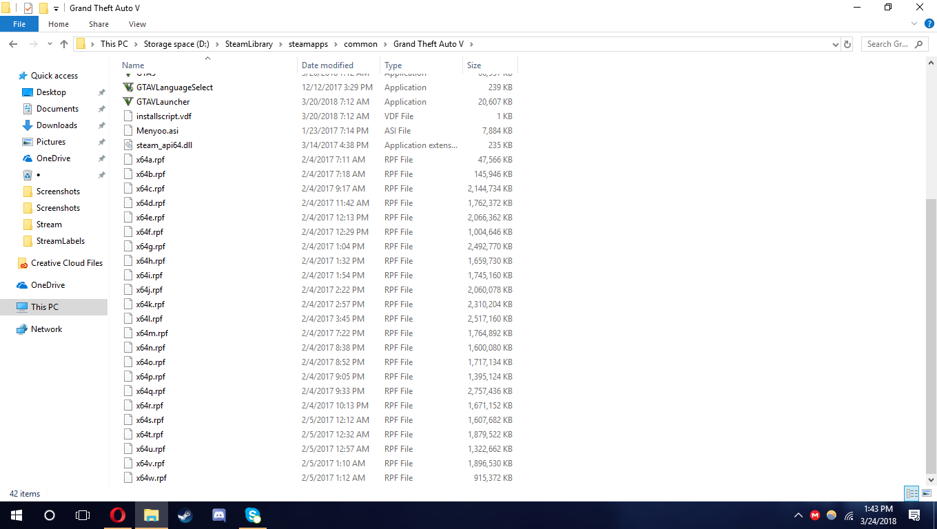Open chevron between SteamLibrary and steamapps
The image size is (937, 529).
(x=280, y=44)
